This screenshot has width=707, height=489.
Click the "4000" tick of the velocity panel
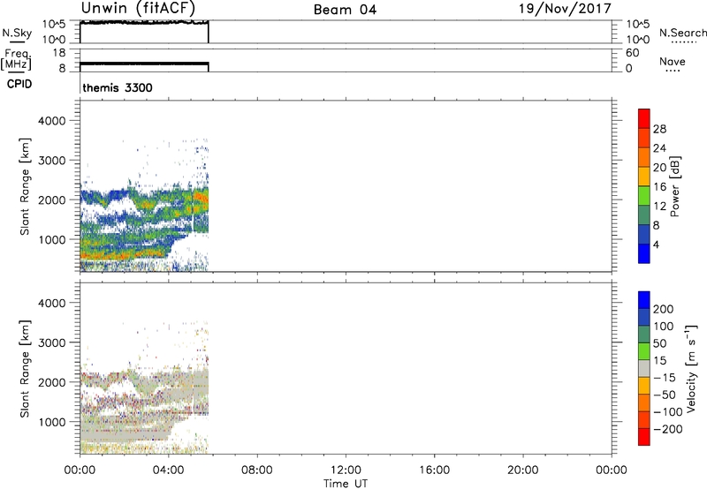point(52,303)
